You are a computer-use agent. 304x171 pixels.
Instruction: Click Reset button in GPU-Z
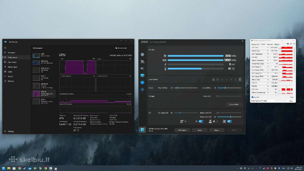point(292,97)
